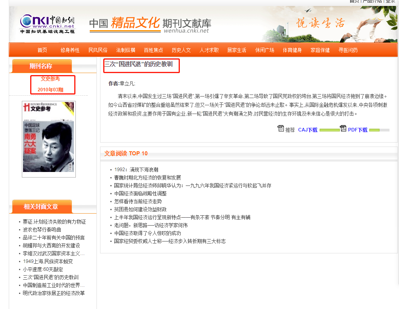The height and width of the screenshot is (309, 399).
Task: Open related article 小平速度:60天敲定
Action: pos(43,269)
